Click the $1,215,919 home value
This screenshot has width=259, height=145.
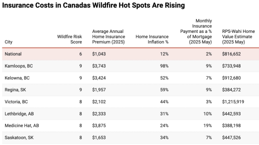click(x=233, y=102)
